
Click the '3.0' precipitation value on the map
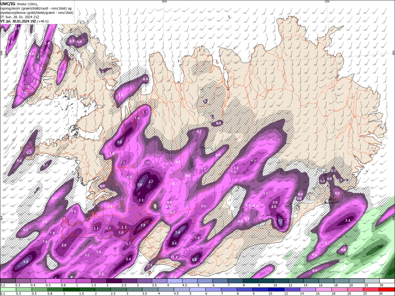point(174,244)
